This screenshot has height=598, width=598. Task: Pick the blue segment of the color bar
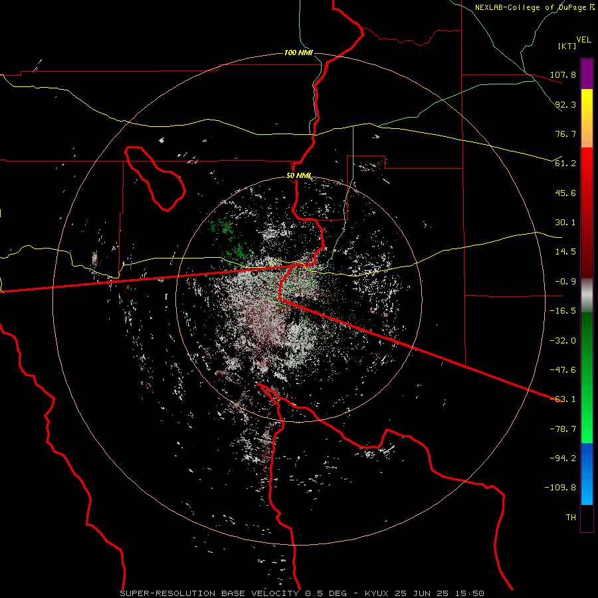[587, 474]
